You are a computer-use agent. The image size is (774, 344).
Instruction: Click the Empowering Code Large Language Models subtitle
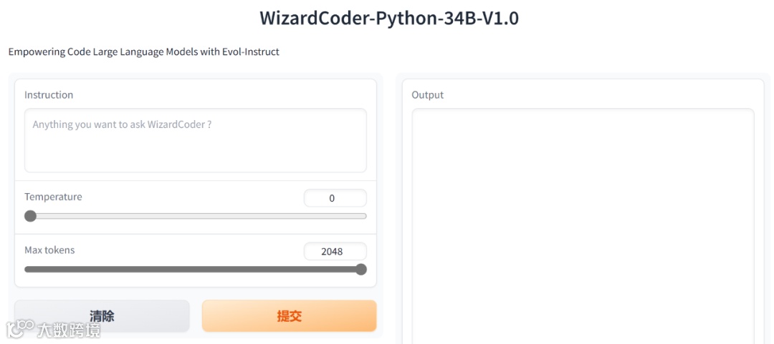click(143, 51)
